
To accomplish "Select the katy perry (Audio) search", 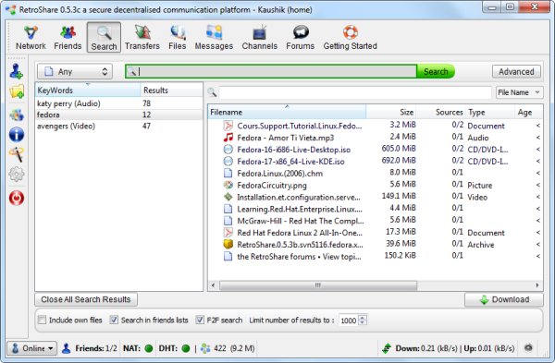I will 119,103.
